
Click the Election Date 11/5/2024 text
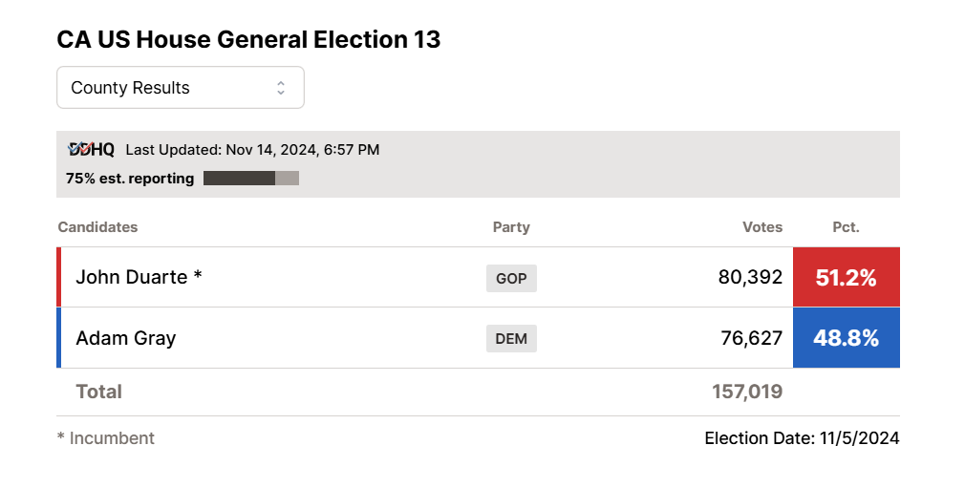[x=802, y=438]
